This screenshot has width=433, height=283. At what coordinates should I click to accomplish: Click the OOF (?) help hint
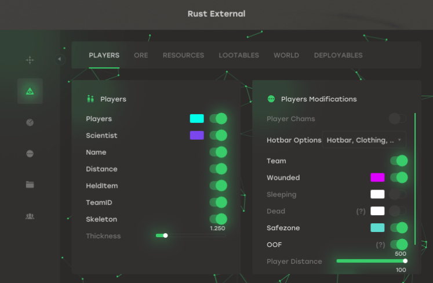(x=380, y=245)
